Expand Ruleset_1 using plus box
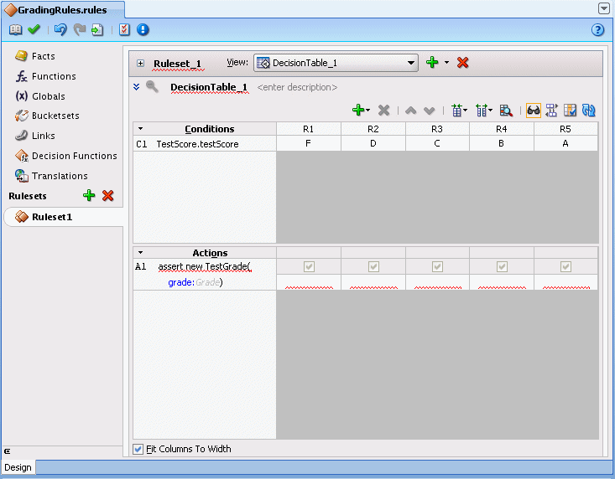 (140, 63)
